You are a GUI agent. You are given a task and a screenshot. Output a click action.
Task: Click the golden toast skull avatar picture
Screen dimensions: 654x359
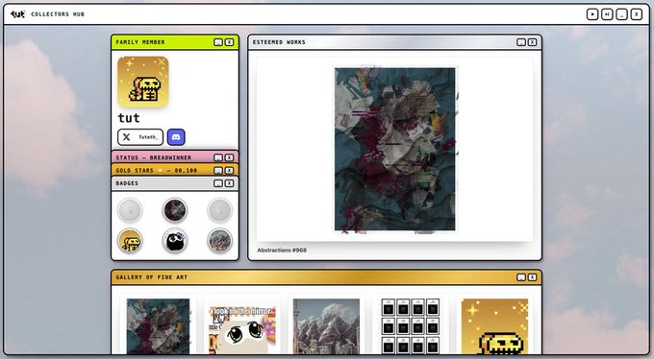[143, 82]
